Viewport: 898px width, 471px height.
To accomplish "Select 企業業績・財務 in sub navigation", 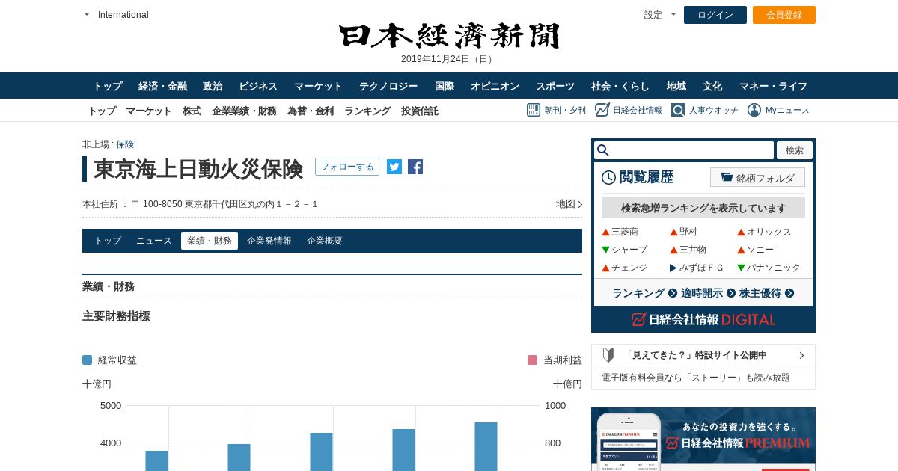I will click(244, 111).
